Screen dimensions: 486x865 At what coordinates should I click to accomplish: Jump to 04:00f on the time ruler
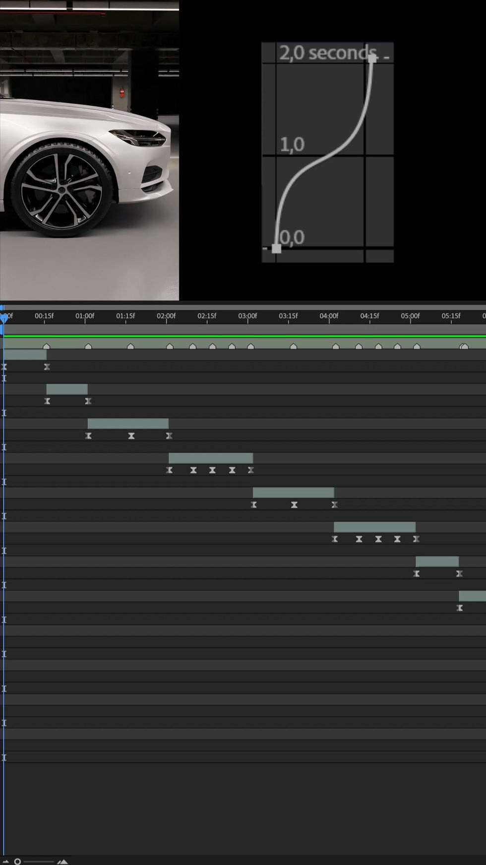point(329,316)
